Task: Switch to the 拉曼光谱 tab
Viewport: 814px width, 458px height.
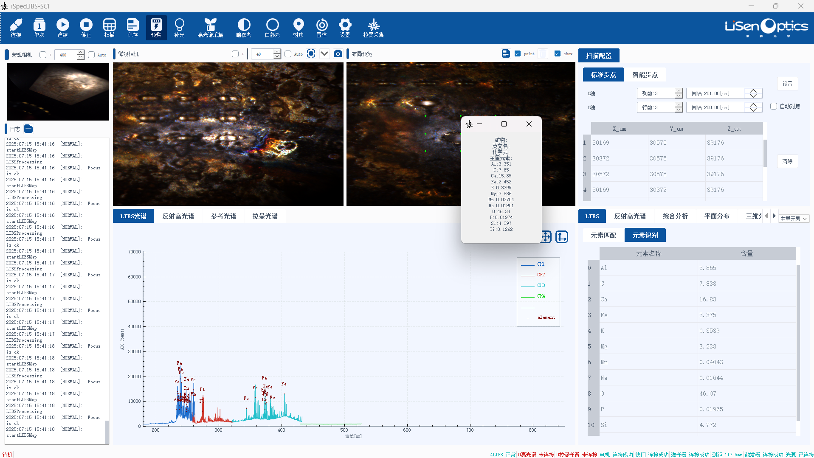Action: coord(265,216)
